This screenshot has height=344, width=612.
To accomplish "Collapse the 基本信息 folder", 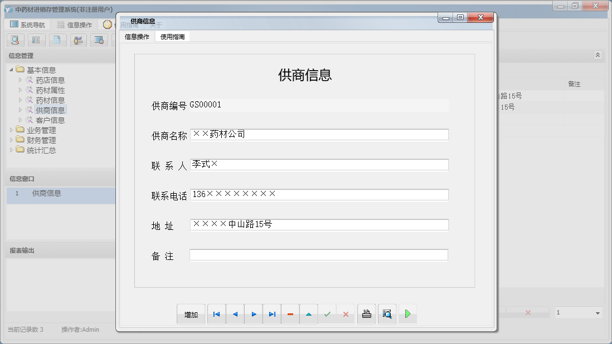I will click(12, 70).
